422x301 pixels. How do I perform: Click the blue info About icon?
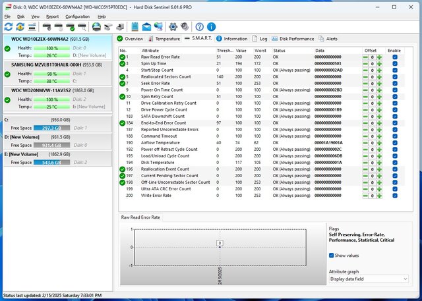pyautogui.click(x=211, y=27)
